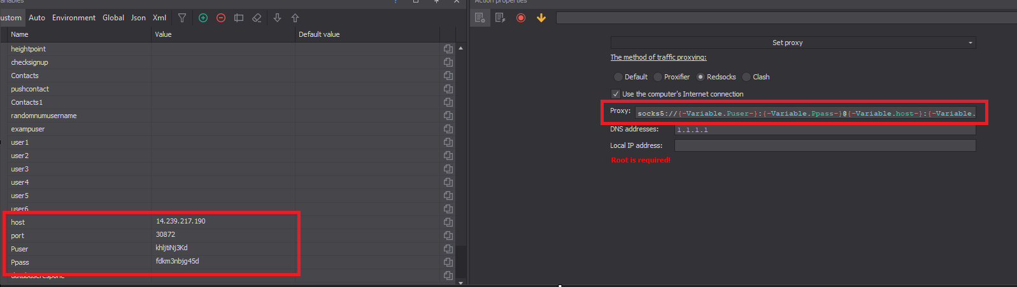Click the edit action list icon

click(x=501, y=18)
